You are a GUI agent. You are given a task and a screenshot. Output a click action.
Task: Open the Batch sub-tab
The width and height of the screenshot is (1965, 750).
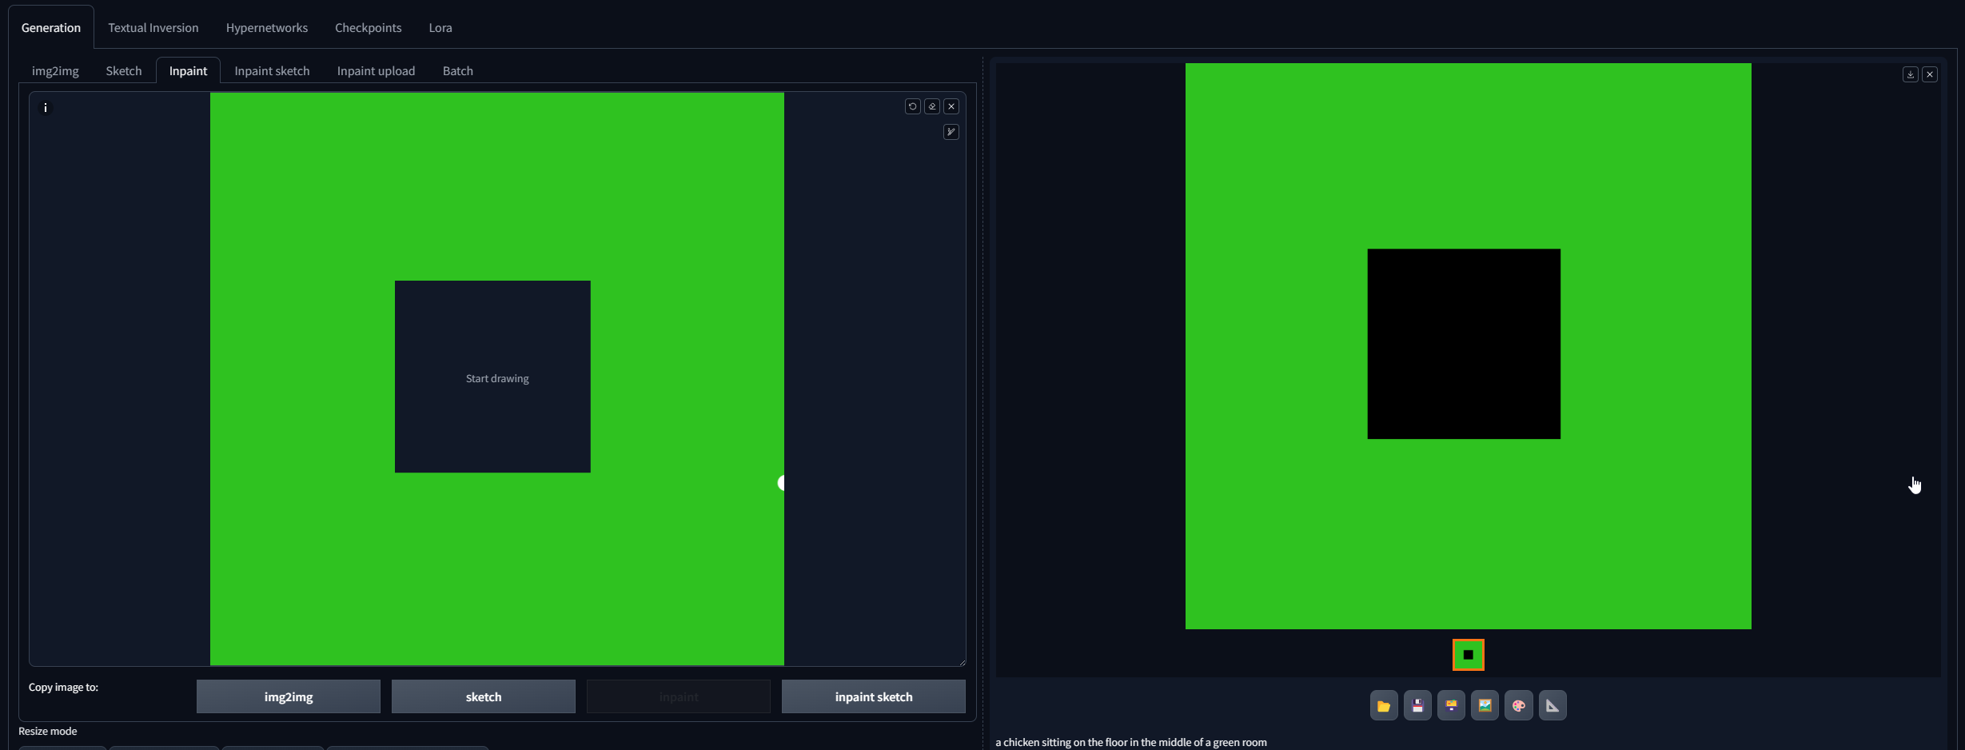click(x=457, y=70)
